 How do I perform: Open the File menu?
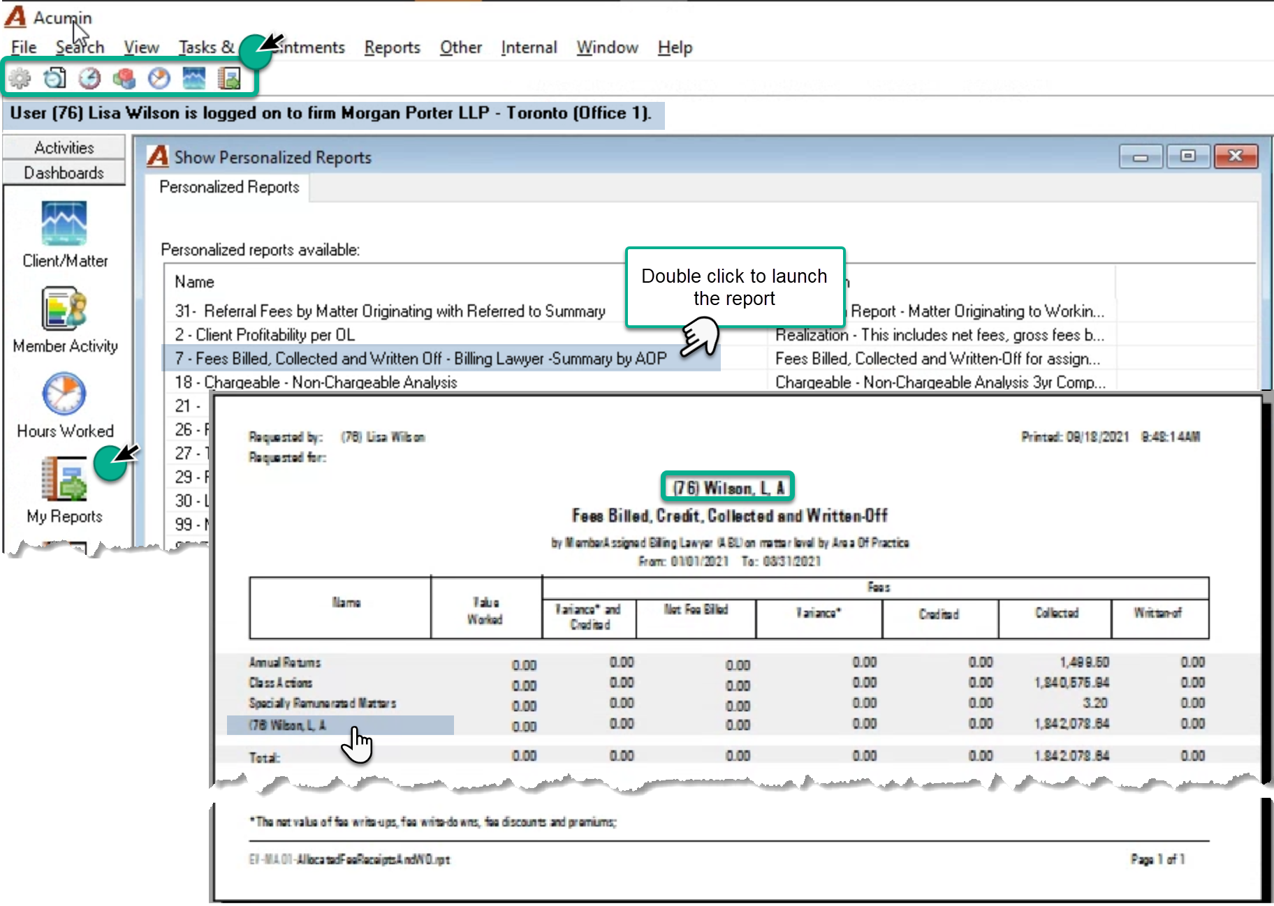tap(24, 47)
